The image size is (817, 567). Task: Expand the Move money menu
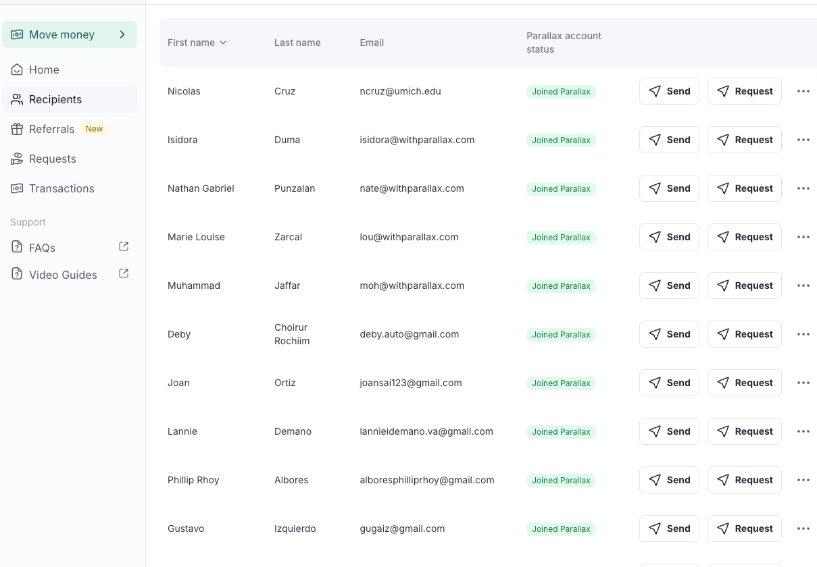[122, 34]
